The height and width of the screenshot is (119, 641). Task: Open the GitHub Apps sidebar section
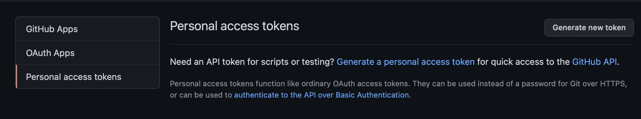[87, 29]
